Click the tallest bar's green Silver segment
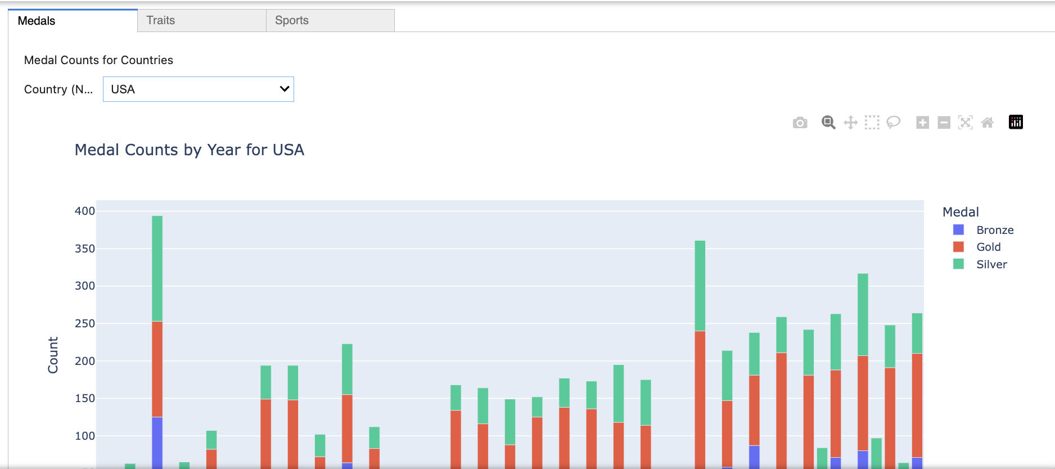Image resolution: width=1055 pixels, height=469 pixels. click(x=157, y=268)
